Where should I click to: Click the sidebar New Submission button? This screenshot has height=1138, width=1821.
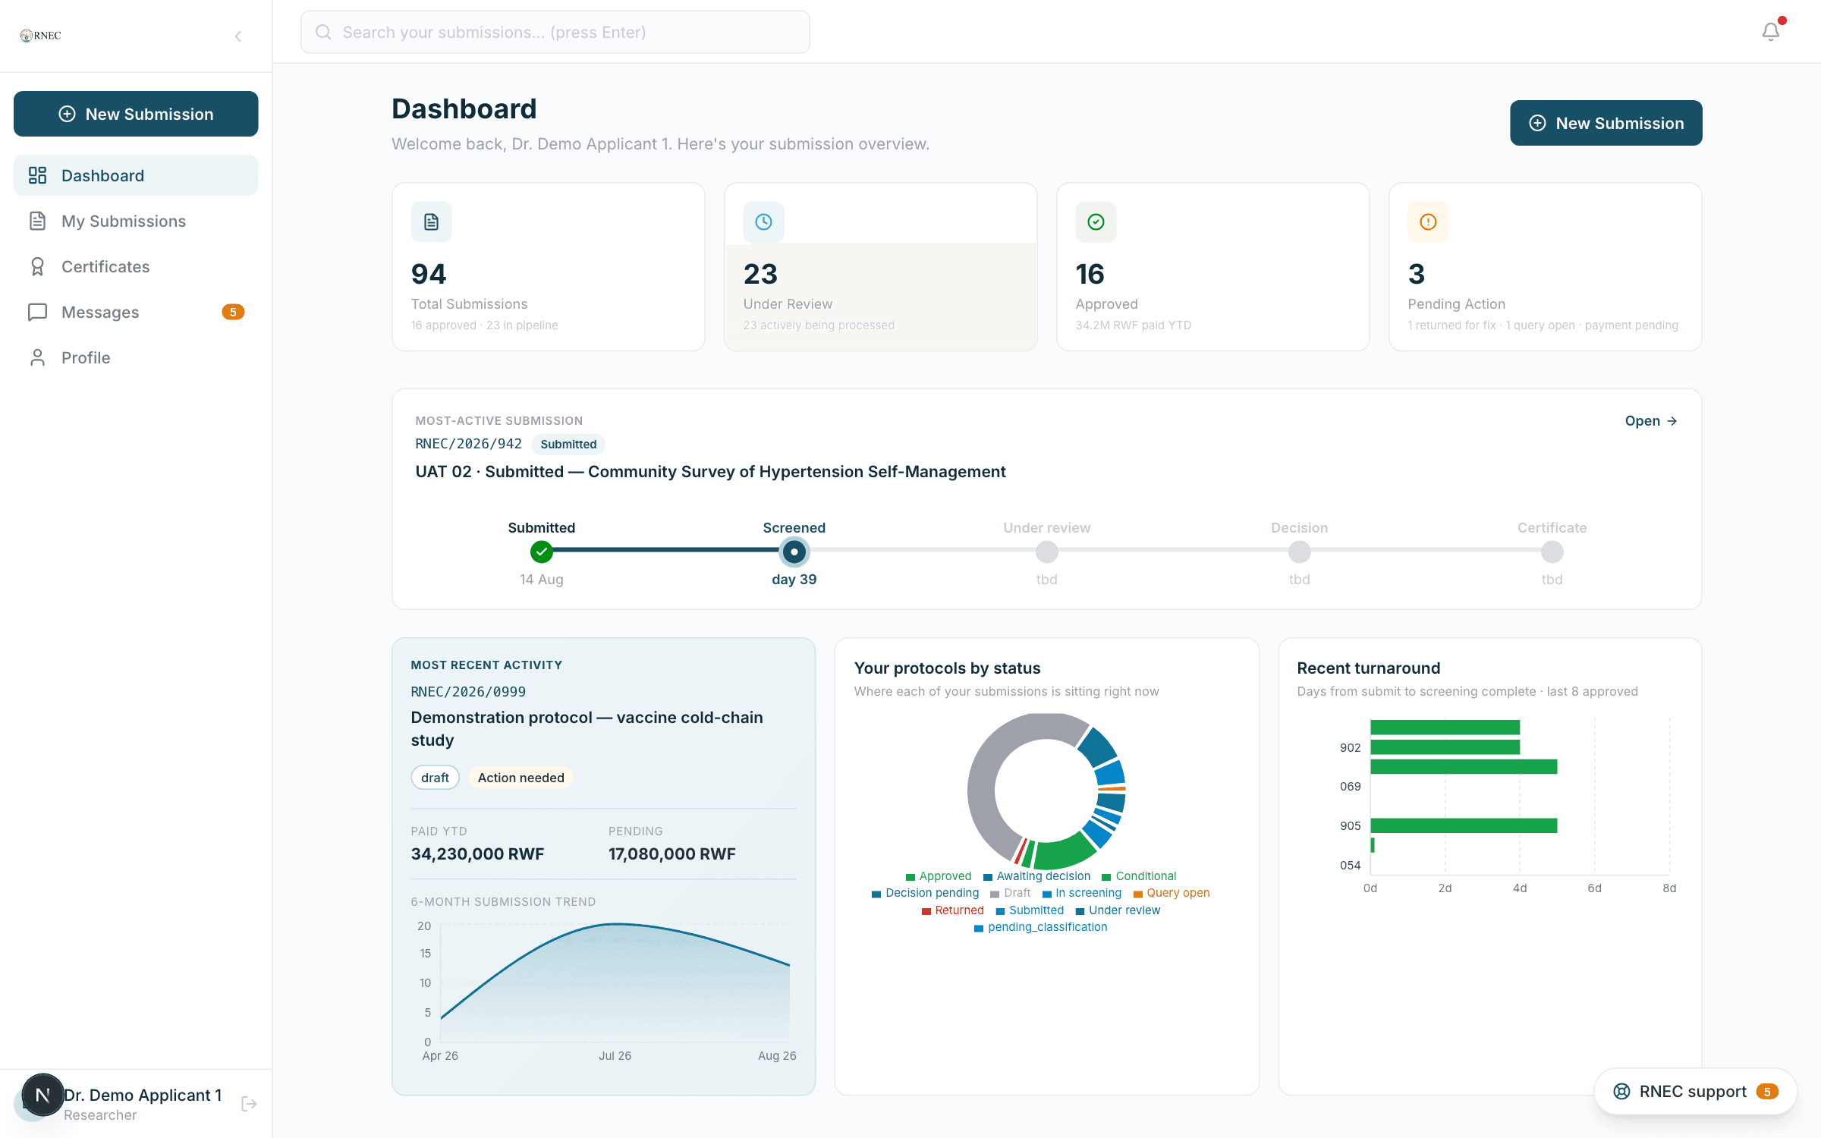136,114
